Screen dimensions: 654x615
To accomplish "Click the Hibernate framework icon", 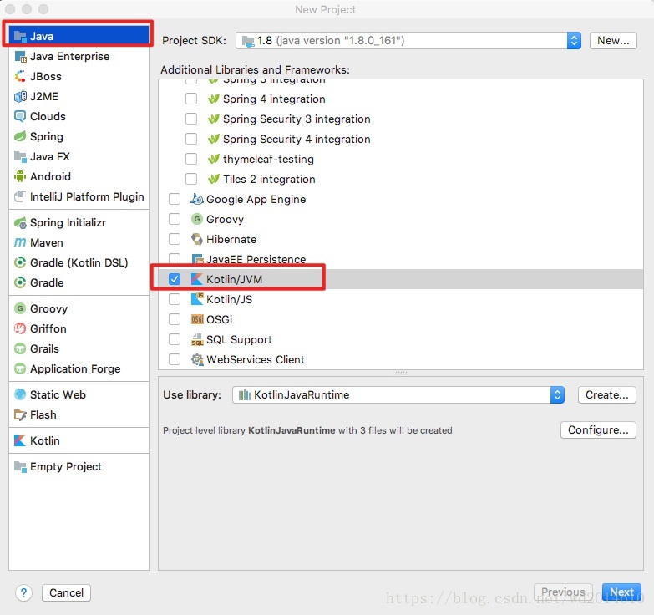I will (197, 240).
